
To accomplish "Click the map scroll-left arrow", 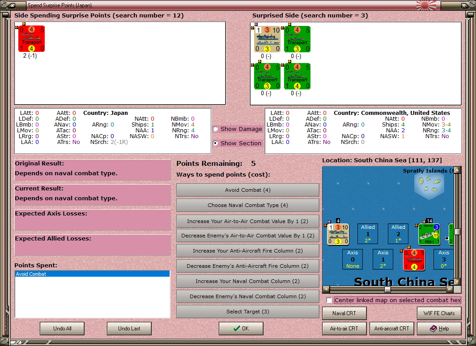I will coord(326,289).
